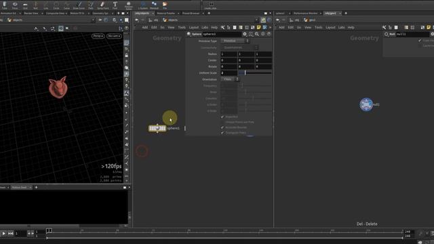
Task: Open the Primitive Type dropdown
Action: (235, 41)
